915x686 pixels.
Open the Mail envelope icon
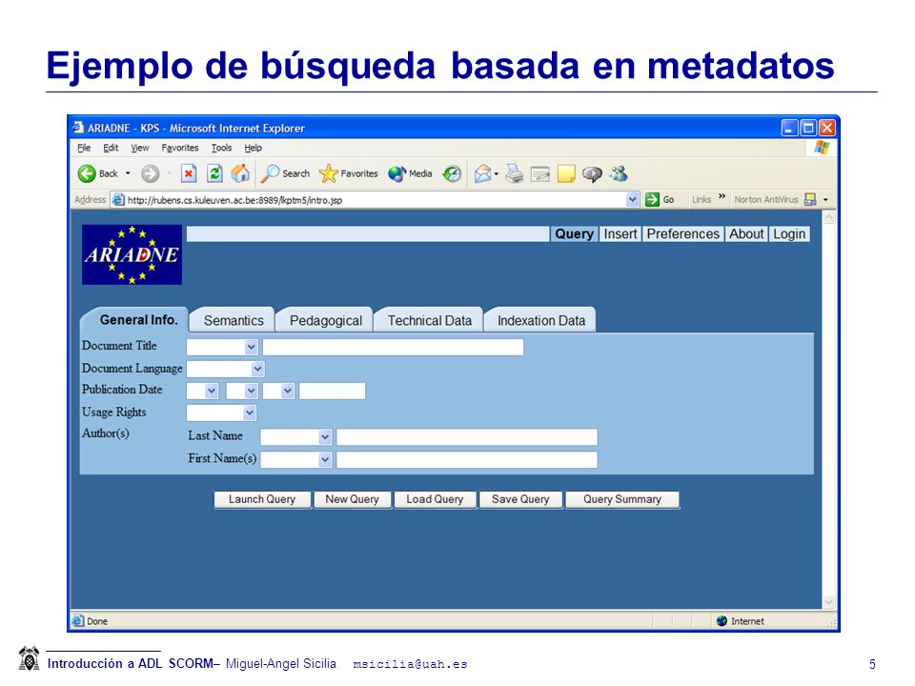(x=482, y=173)
